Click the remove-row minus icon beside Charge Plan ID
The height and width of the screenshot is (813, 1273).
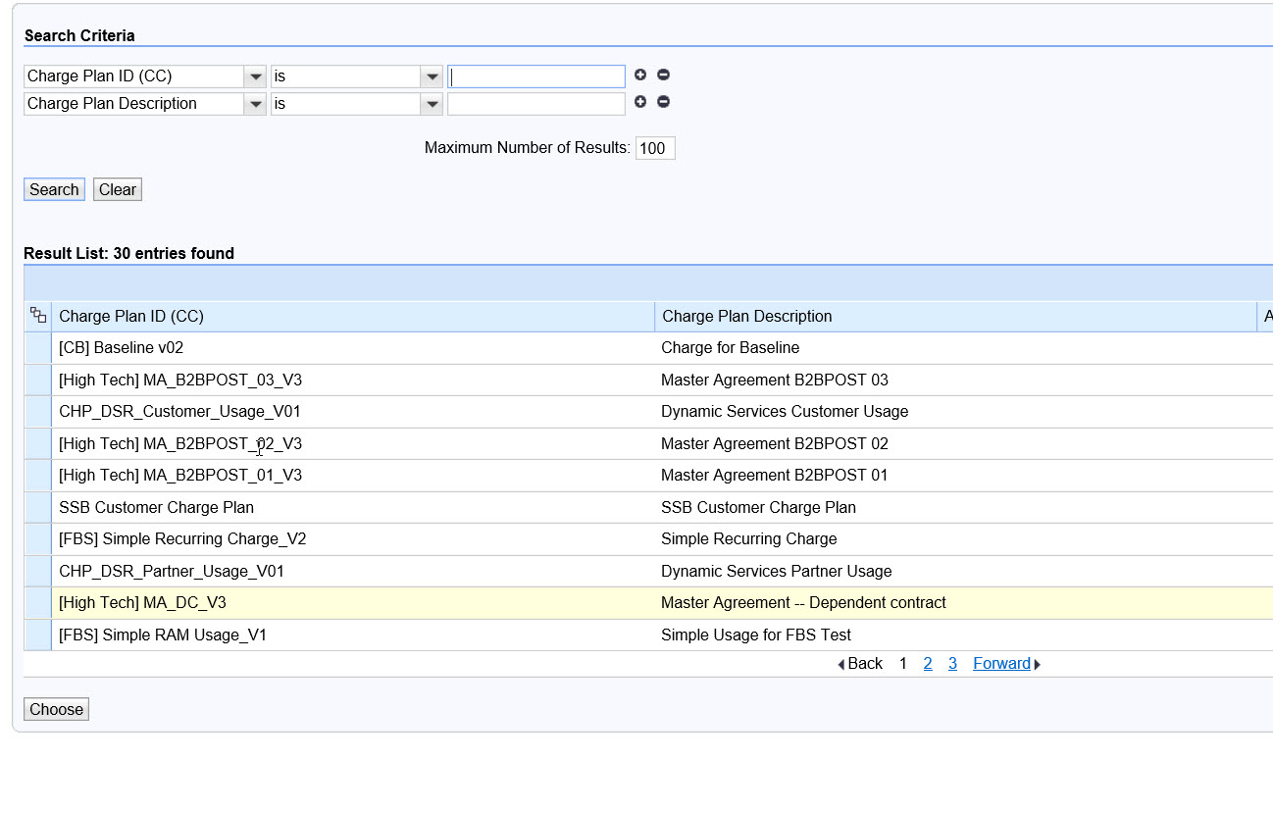click(x=663, y=75)
